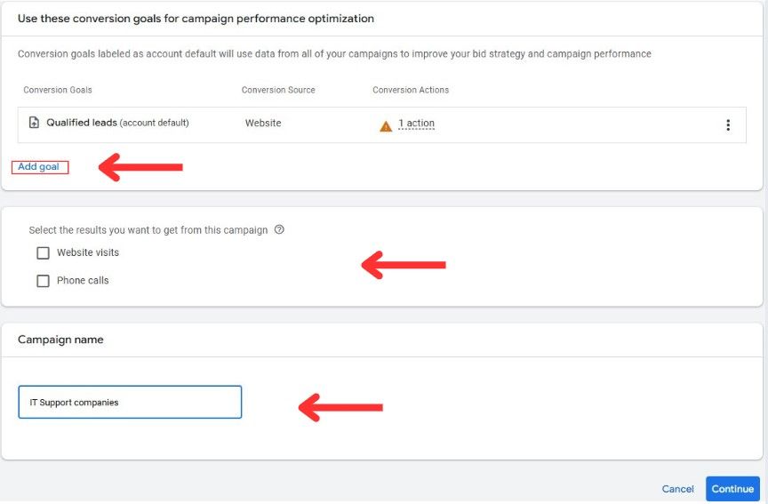The height and width of the screenshot is (504, 768).
Task: Select the Phone calls label text
Action: [x=83, y=281]
